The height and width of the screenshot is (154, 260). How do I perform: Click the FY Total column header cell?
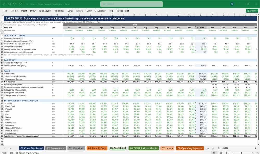point(201,28)
